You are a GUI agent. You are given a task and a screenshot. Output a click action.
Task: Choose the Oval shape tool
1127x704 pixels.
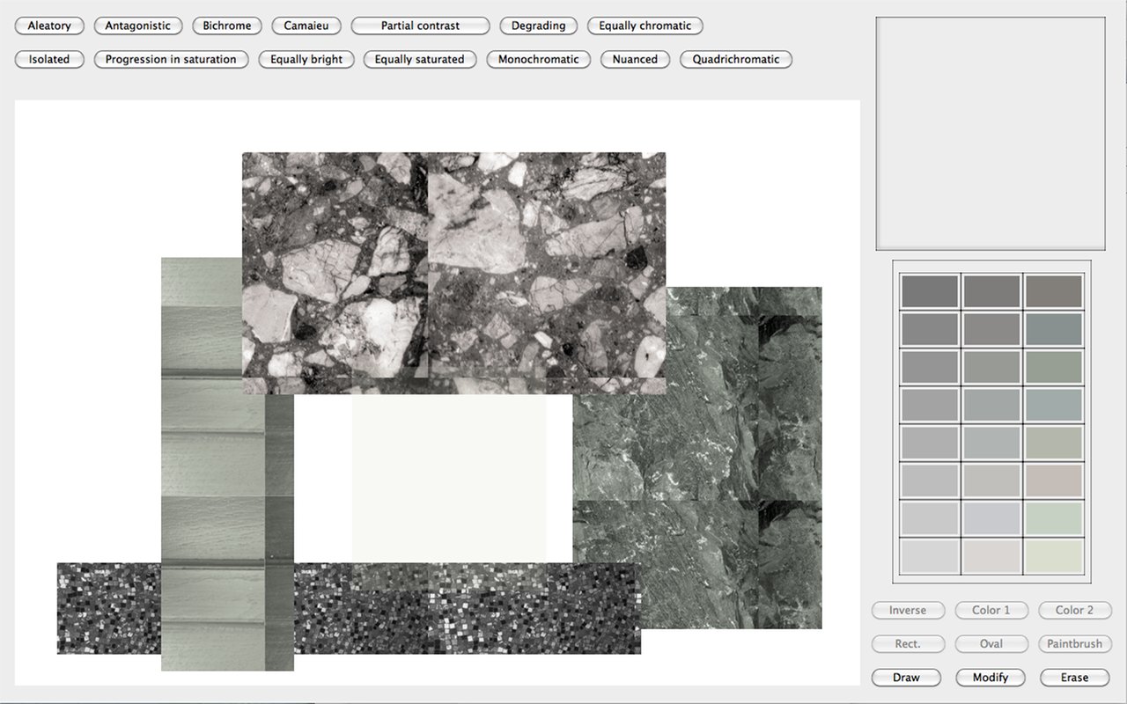pos(991,643)
